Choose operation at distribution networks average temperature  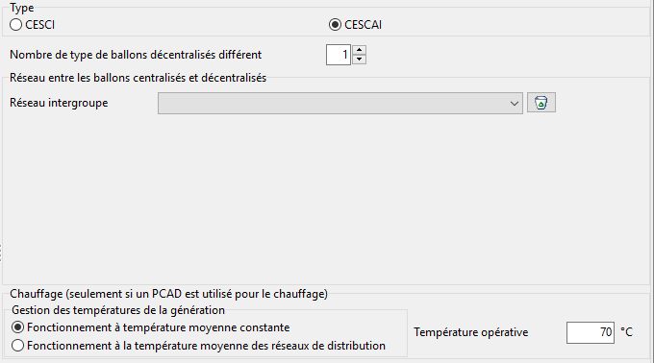coord(17,346)
